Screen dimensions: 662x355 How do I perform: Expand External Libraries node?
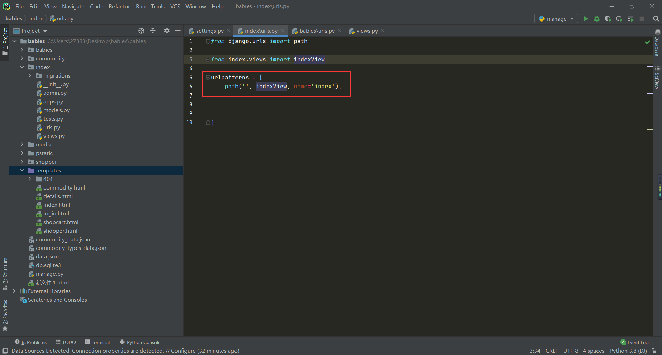(14, 291)
